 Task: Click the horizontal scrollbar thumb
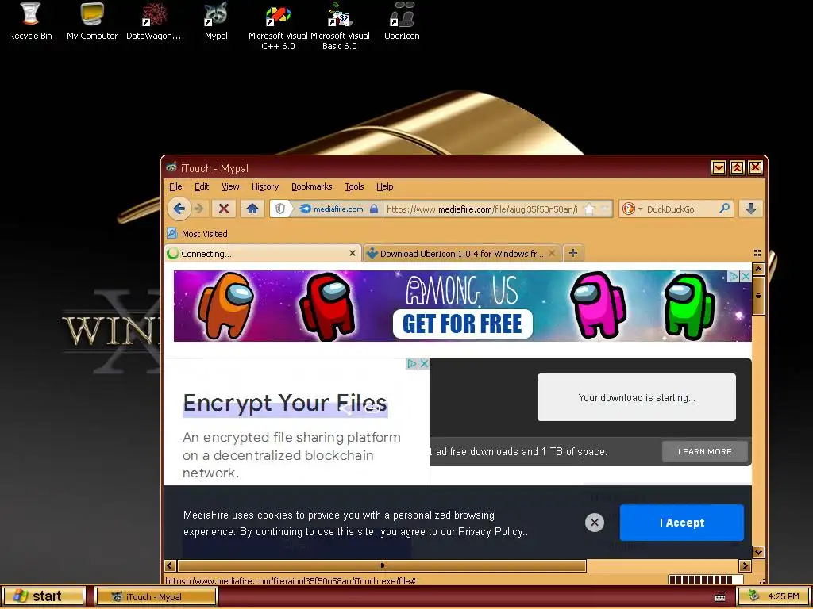[382, 565]
